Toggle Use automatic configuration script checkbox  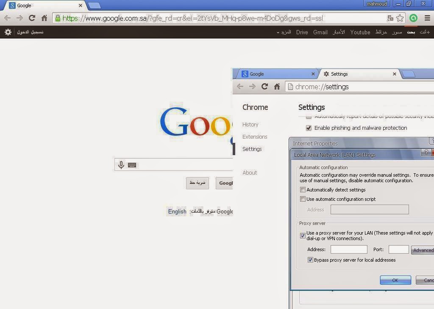(x=303, y=199)
